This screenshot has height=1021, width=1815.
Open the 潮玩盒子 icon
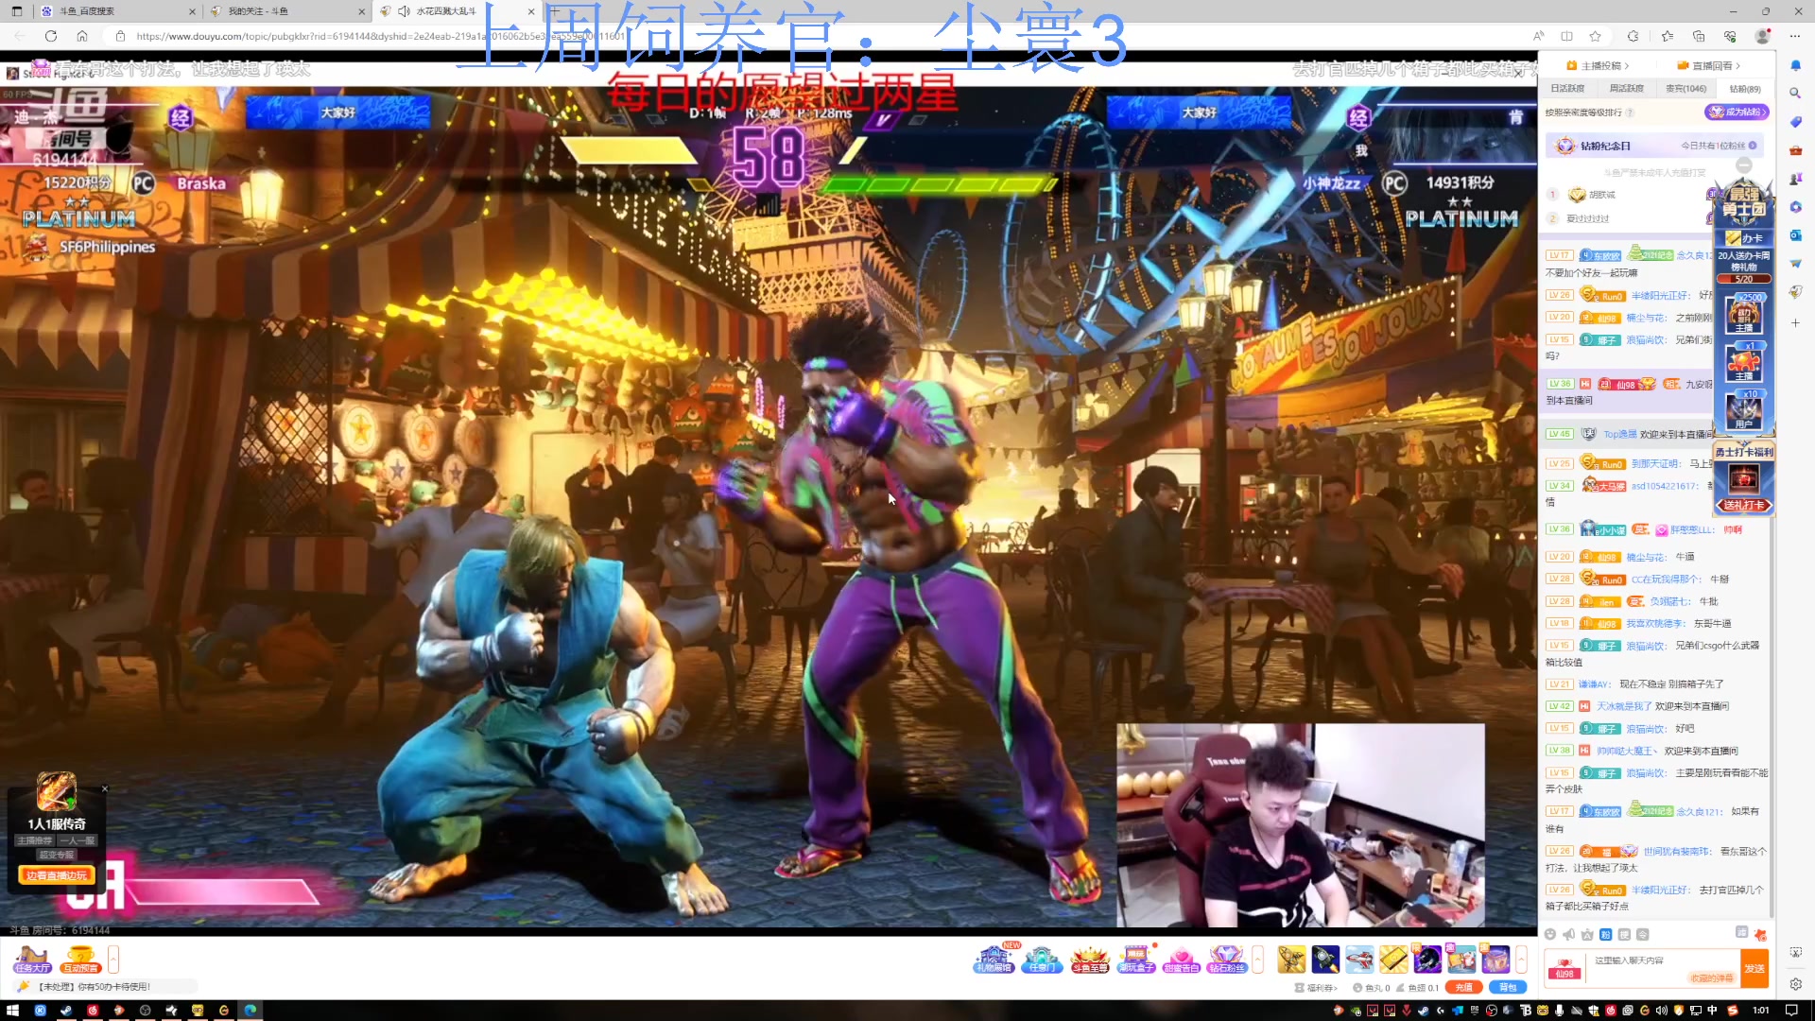pyautogui.click(x=1135, y=959)
